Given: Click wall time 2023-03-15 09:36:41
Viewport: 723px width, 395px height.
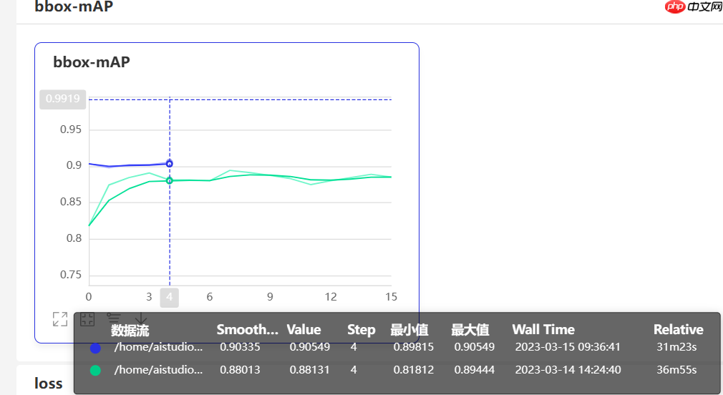Looking at the screenshot, I should coord(568,347).
